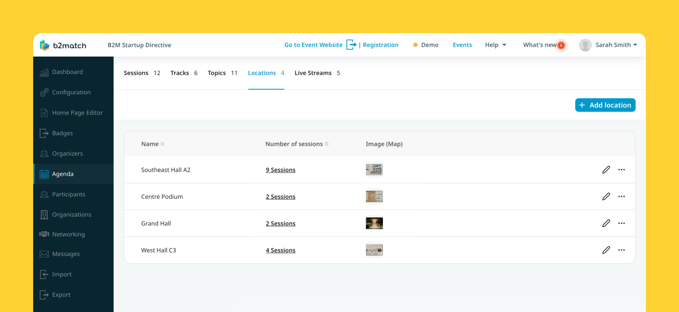
Task: Switch to the Sessions tab
Action: pos(142,73)
